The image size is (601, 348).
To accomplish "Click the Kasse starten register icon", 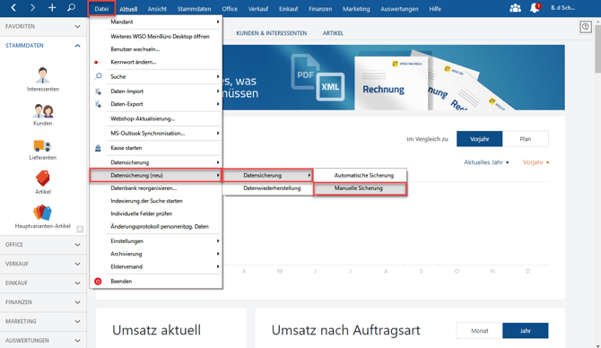I will point(98,148).
